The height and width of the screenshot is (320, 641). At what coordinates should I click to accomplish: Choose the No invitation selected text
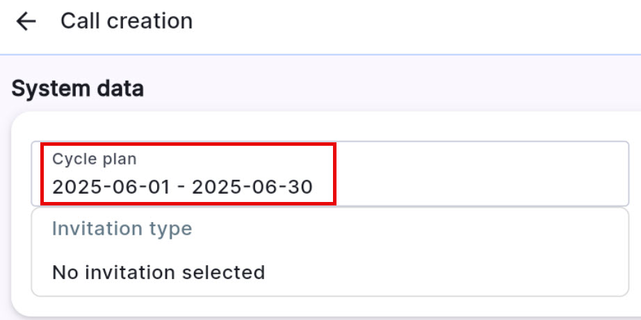click(159, 272)
